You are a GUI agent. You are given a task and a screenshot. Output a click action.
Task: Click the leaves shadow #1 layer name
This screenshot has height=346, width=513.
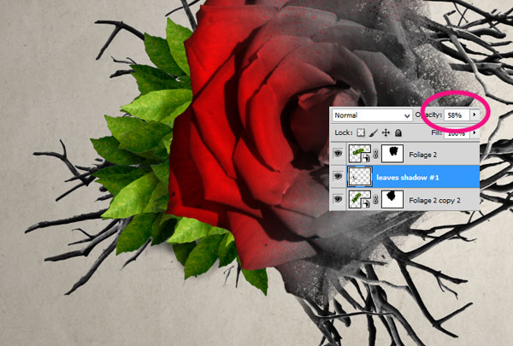tap(410, 177)
